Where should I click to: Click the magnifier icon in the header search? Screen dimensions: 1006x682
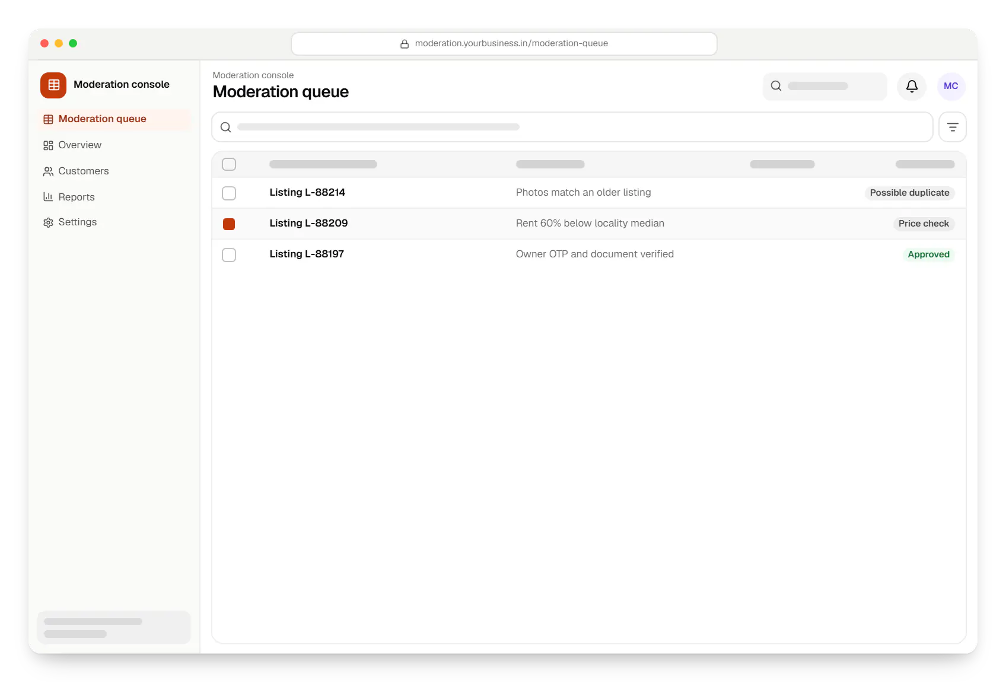click(776, 86)
